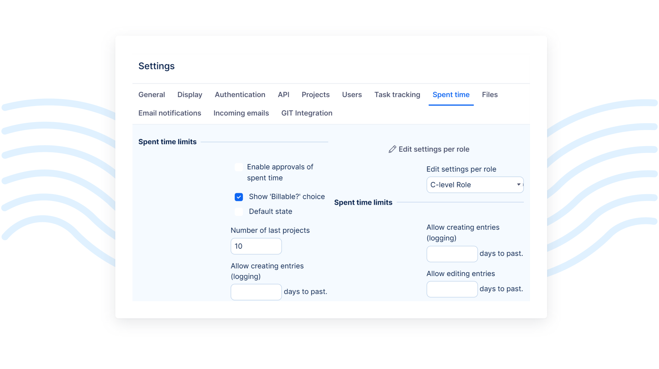Select the Spent time tab
This screenshot has height=369, width=659.
point(451,95)
